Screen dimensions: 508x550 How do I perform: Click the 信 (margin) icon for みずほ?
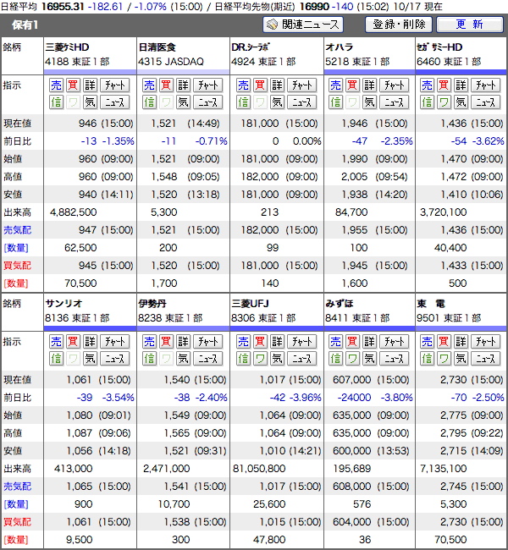(x=334, y=359)
